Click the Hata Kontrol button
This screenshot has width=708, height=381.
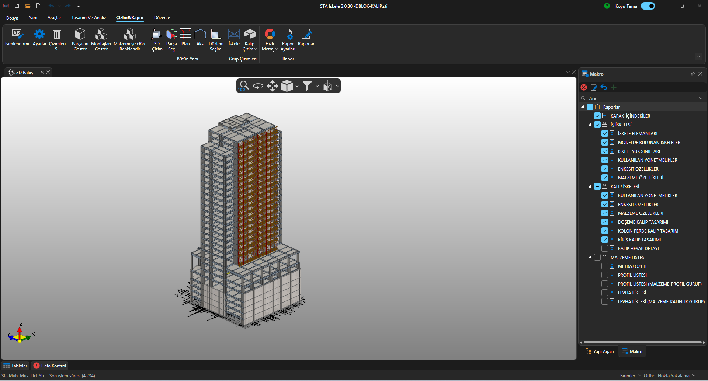click(x=50, y=366)
